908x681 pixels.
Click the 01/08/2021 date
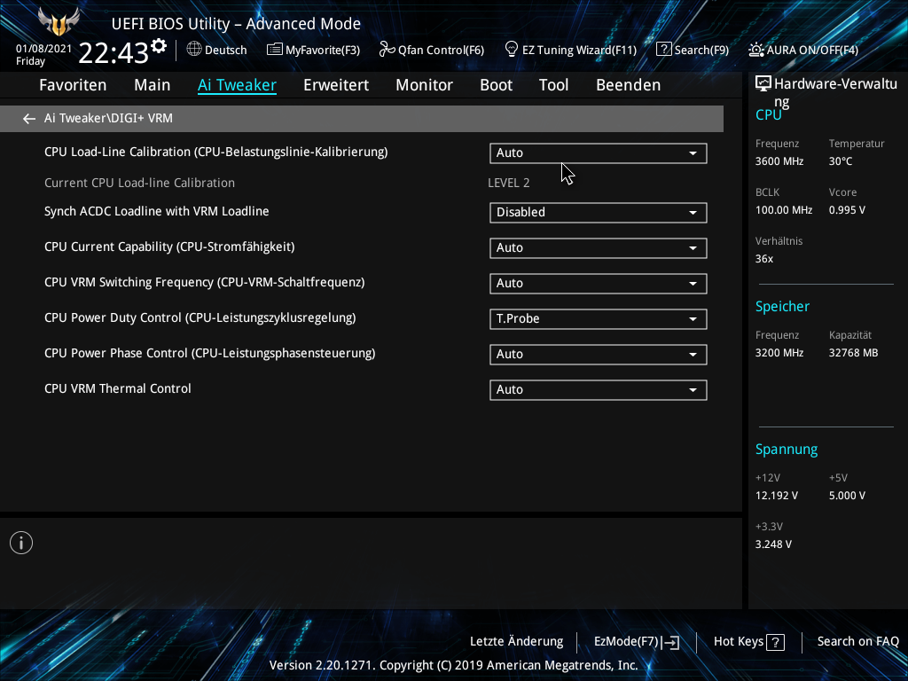[x=44, y=49]
